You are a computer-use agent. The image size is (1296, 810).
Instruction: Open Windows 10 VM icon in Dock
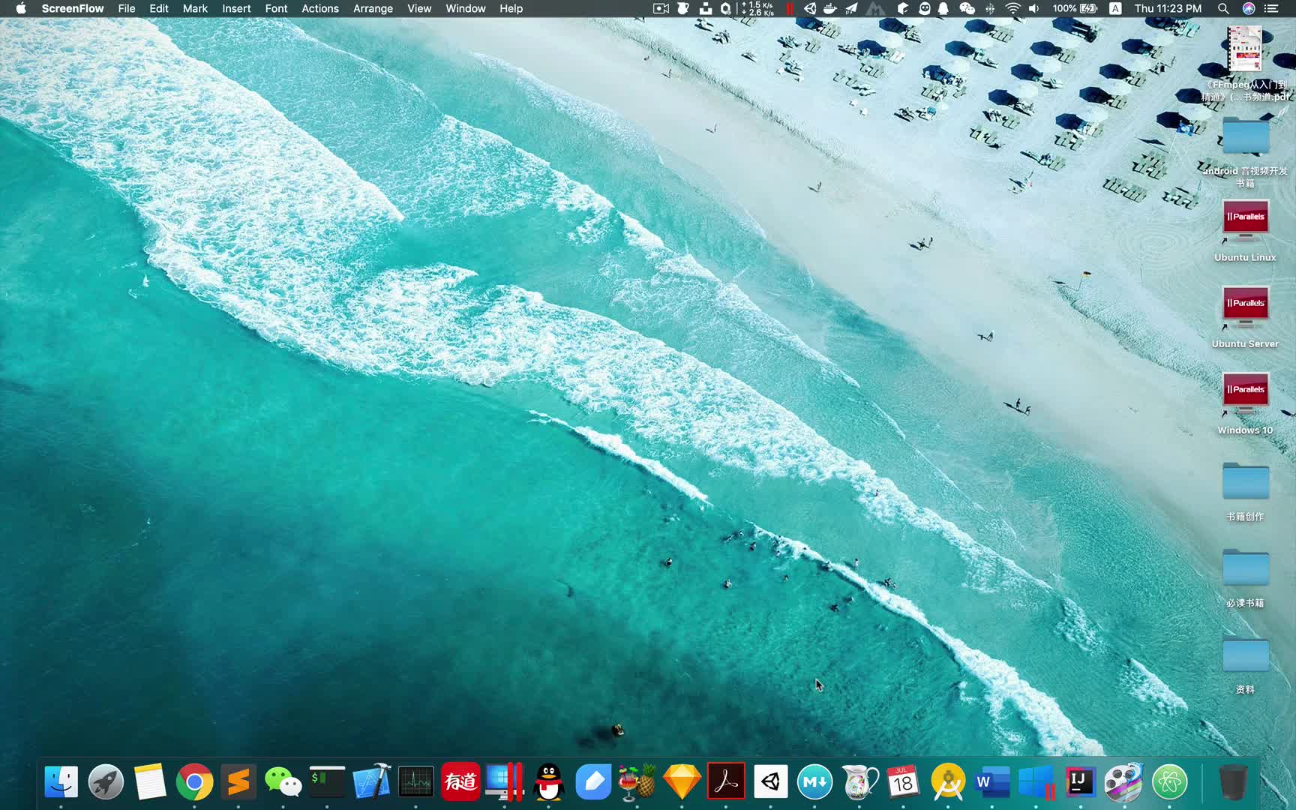1036,782
